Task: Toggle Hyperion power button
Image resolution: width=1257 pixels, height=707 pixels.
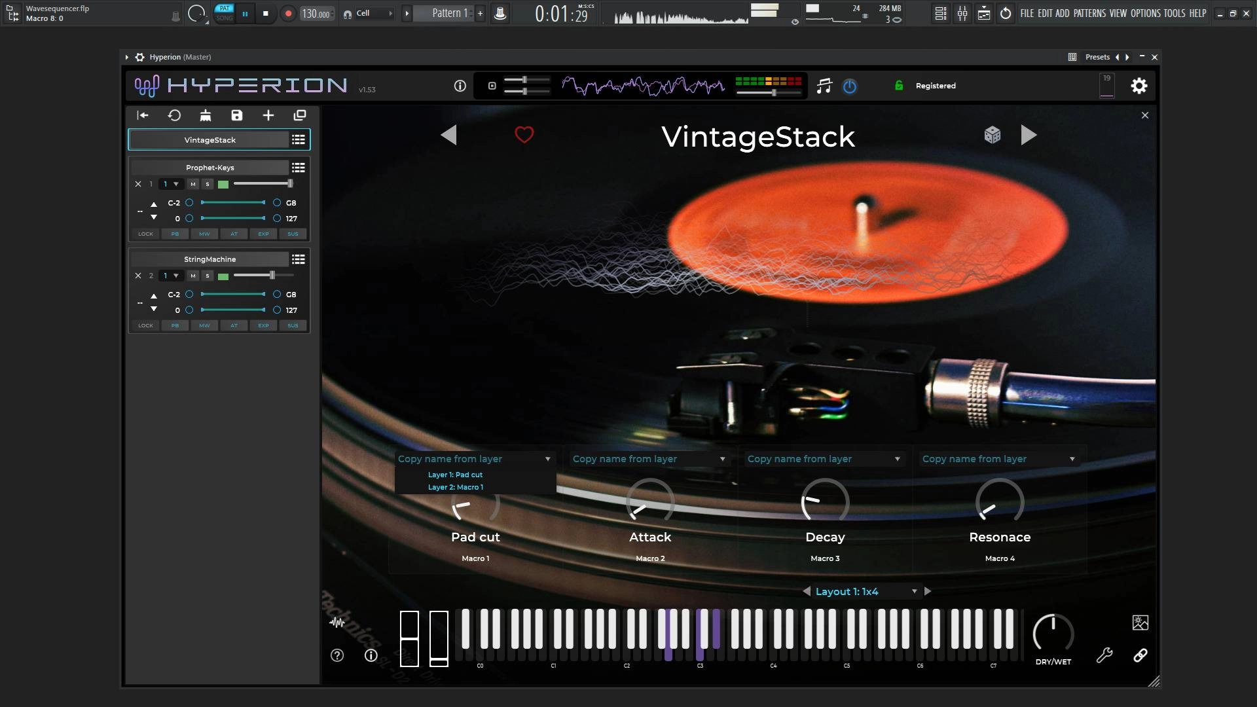Action: [x=850, y=86]
